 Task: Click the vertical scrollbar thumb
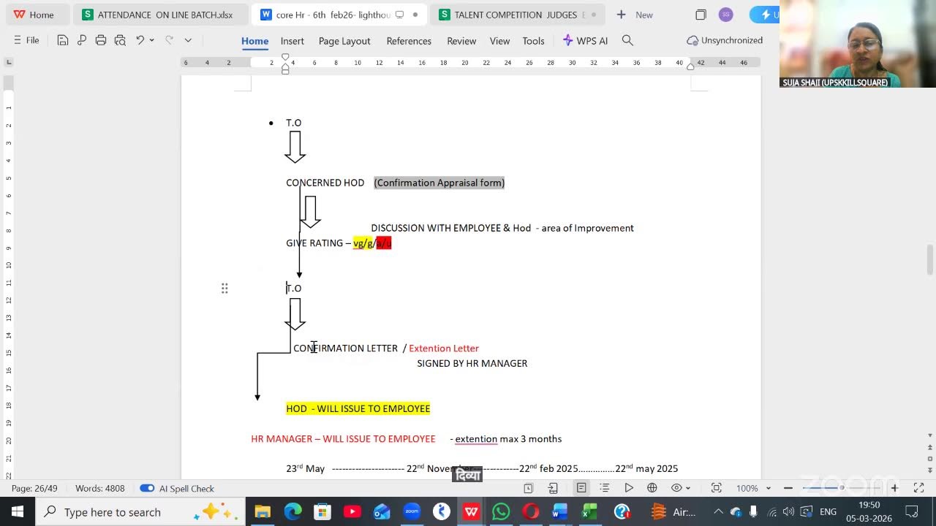929,260
